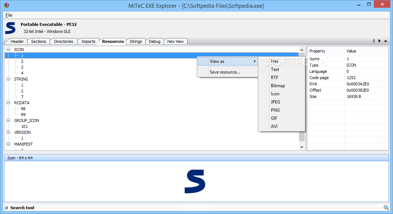Collapse the GROUP_ICON tree node
Viewport: 393px width, 214px height.
pyautogui.click(x=8, y=120)
